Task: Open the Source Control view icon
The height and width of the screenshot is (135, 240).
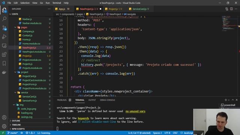Action: tap(4, 28)
